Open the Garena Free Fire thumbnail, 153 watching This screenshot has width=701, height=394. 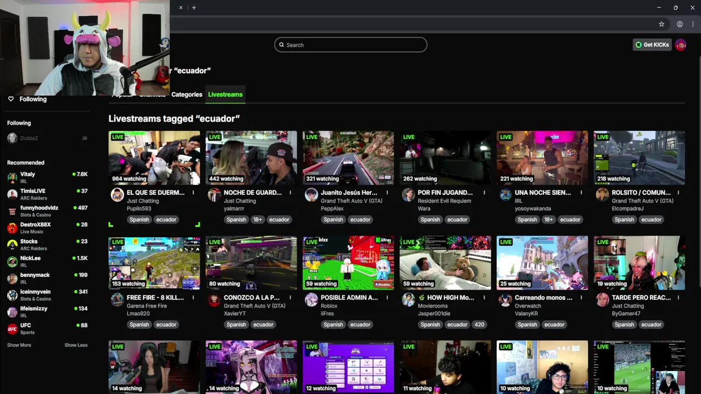tap(154, 263)
